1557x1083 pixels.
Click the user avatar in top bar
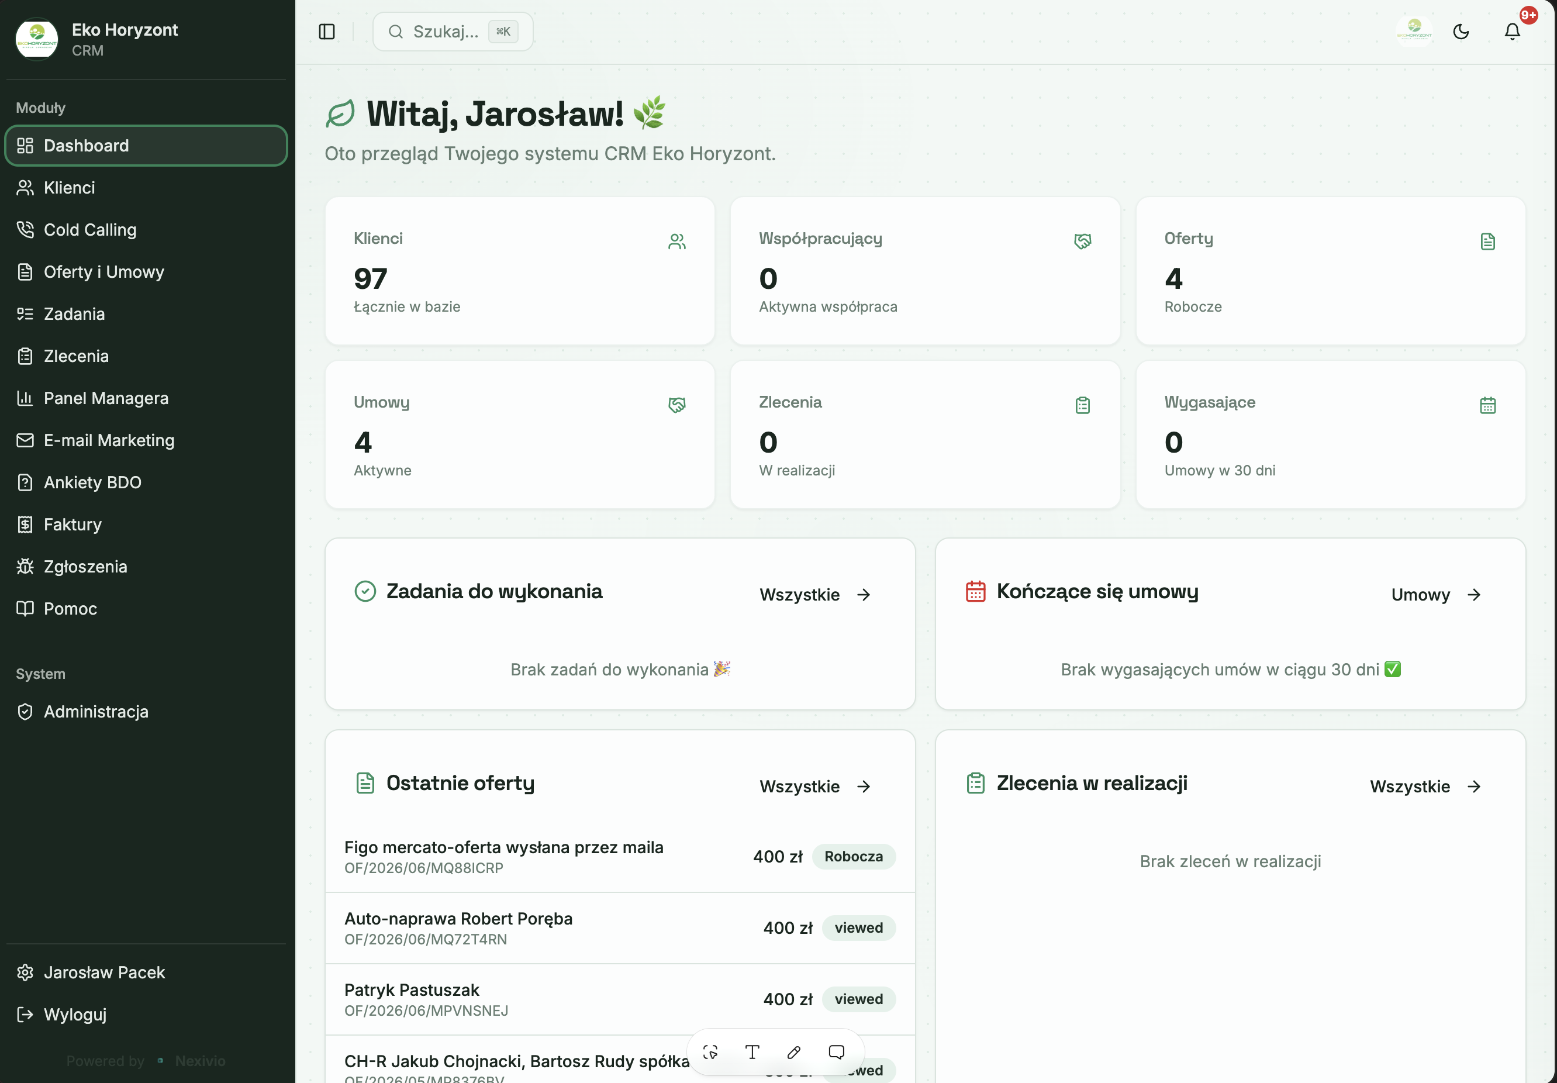1414,32
